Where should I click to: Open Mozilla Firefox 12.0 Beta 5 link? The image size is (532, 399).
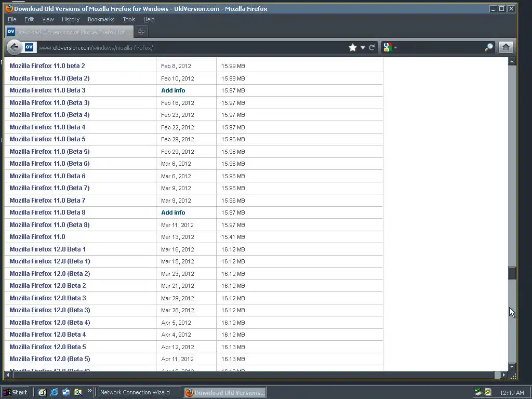[x=48, y=347]
